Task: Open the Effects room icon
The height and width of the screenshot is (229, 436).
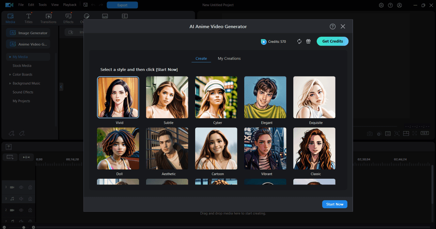Action: (68, 16)
